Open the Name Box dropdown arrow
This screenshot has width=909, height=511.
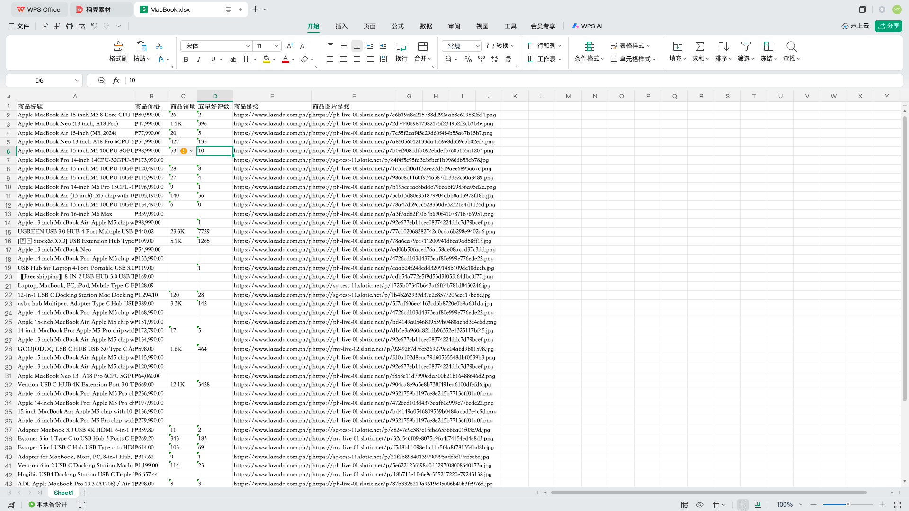(x=77, y=80)
